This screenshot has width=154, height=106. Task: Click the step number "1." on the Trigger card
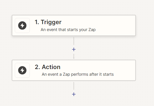point(37,22)
